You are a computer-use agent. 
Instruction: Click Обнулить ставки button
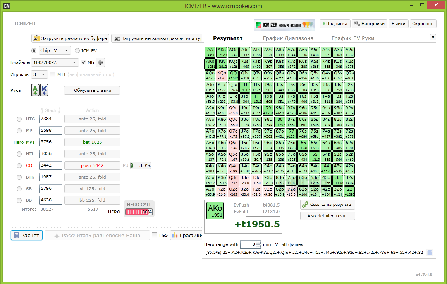click(92, 90)
